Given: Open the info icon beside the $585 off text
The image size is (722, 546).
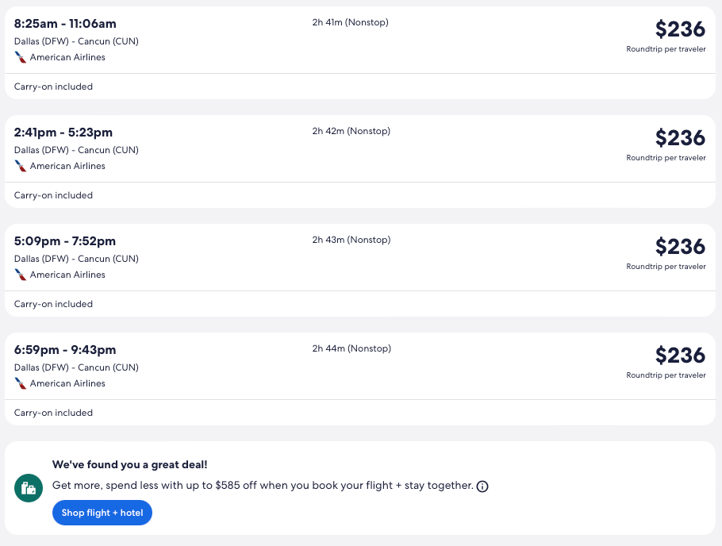Looking at the screenshot, I should point(482,486).
